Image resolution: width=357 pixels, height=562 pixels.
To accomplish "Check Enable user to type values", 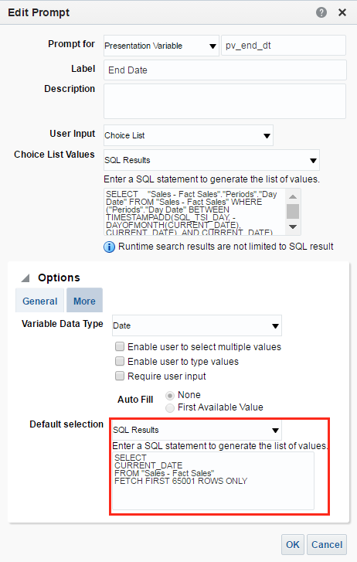I will click(x=119, y=361).
